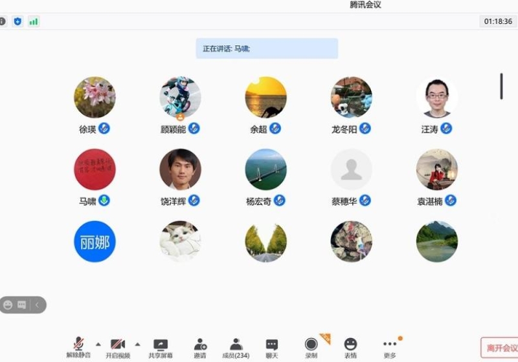Collapse the floating emoji bar arrow

pyautogui.click(x=37, y=304)
